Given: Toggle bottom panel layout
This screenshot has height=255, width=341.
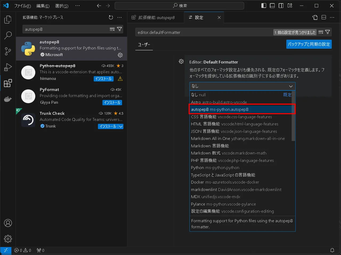Looking at the screenshot, I should point(272,6).
